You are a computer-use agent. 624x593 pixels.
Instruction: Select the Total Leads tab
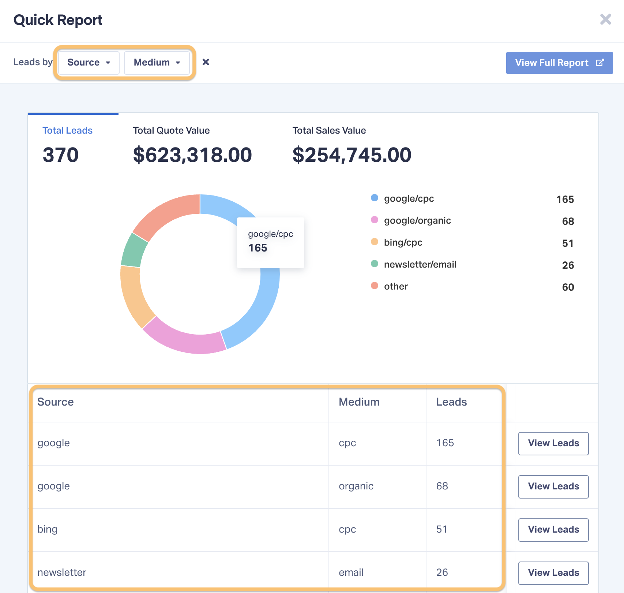click(67, 131)
